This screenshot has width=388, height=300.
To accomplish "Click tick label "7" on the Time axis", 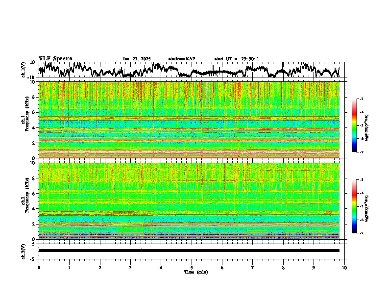I will pyautogui.click(x=253, y=268).
